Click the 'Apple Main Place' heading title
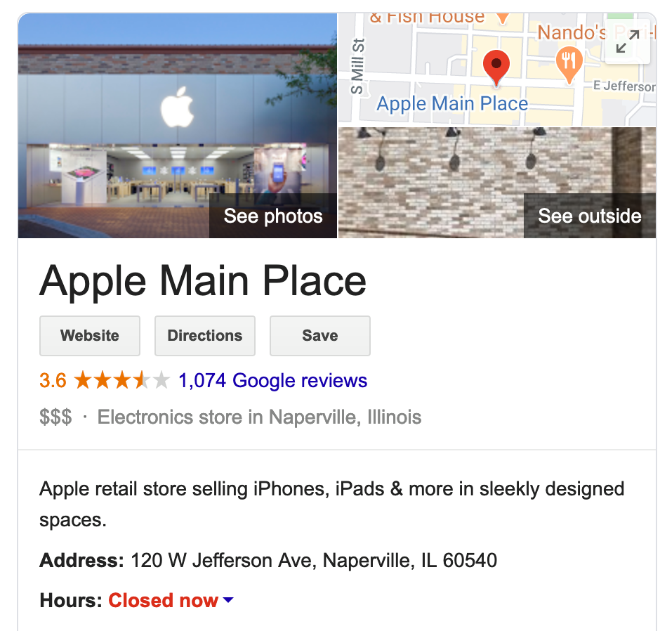 pos(203,280)
